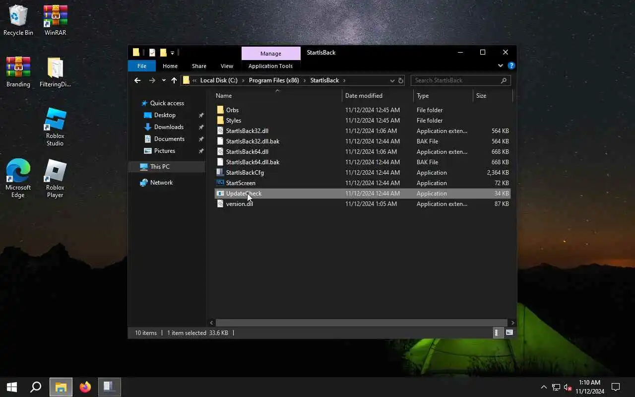635x397 pixels.
Task: Expand the ribbon chevron
Action: (x=500, y=66)
